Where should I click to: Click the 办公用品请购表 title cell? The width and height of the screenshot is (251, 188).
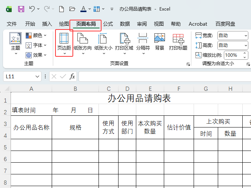coord(139,98)
